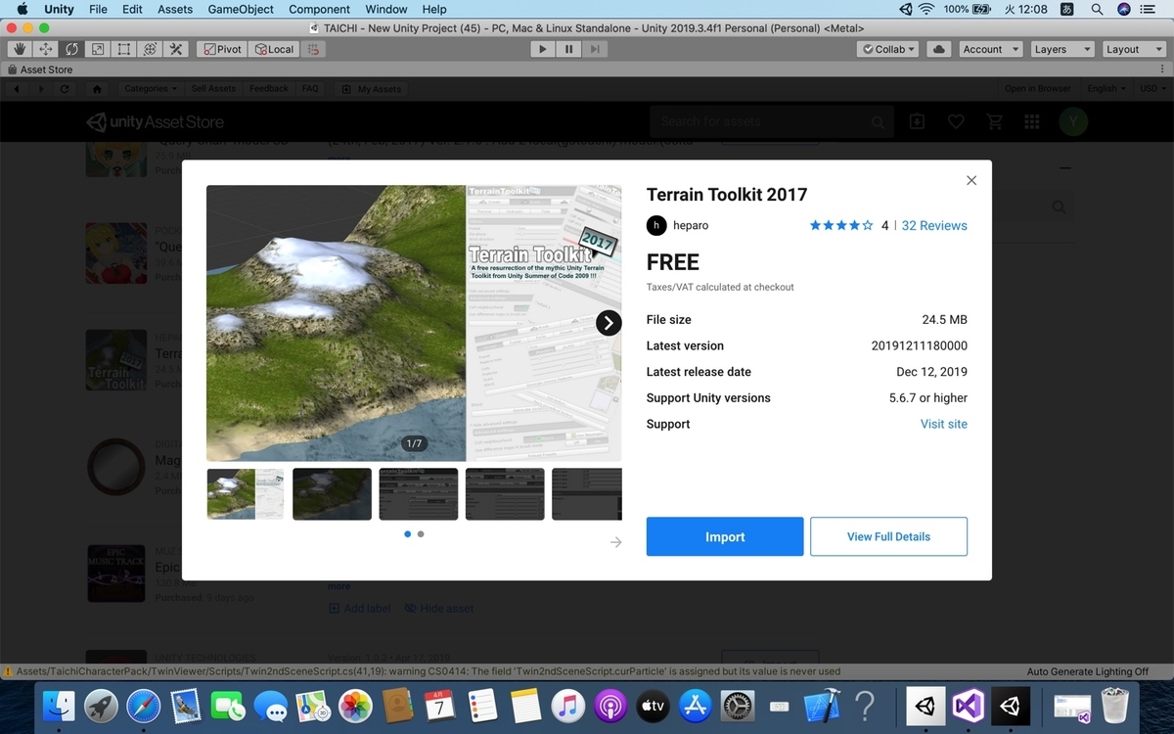Open Finder from the Dock
The image size is (1174, 734).
click(59, 706)
